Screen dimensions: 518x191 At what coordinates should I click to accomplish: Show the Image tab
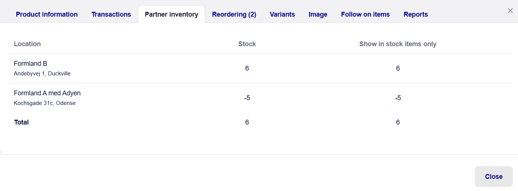(318, 14)
